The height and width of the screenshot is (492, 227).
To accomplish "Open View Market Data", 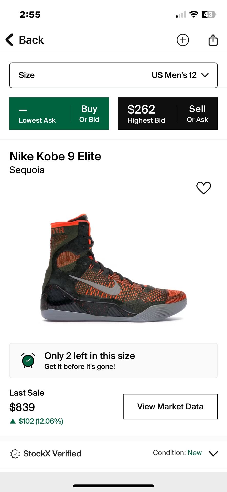I will click(x=170, y=407).
